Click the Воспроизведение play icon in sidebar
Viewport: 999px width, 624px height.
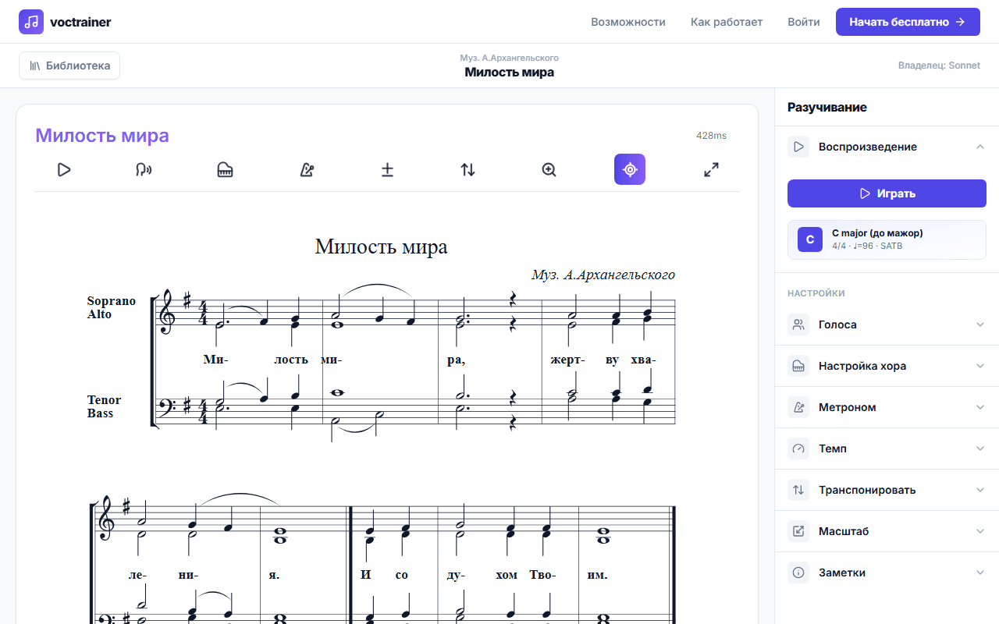(x=798, y=147)
